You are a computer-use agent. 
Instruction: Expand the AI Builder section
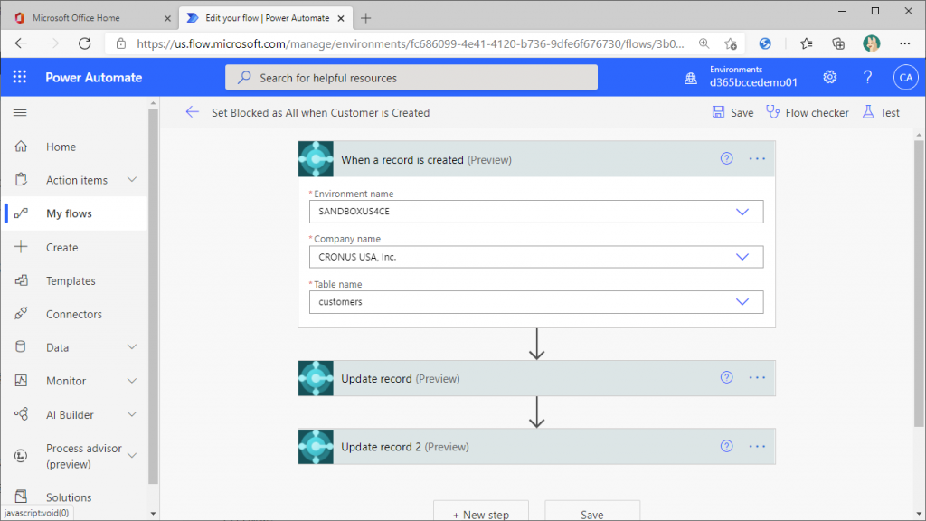click(132, 414)
